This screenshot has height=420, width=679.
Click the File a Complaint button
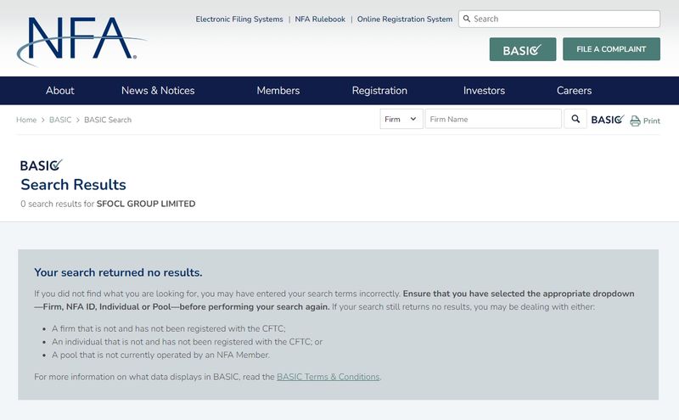click(x=611, y=49)
